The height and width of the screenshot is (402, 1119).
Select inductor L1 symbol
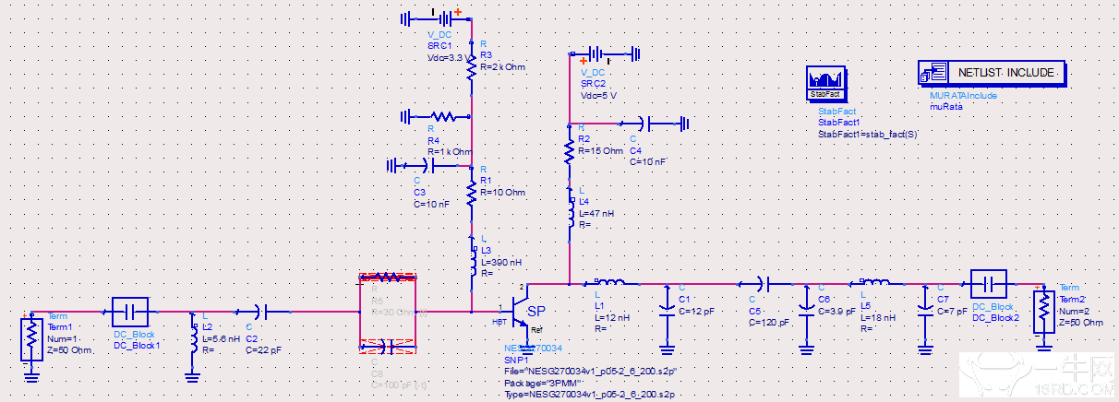pos(611,283)
